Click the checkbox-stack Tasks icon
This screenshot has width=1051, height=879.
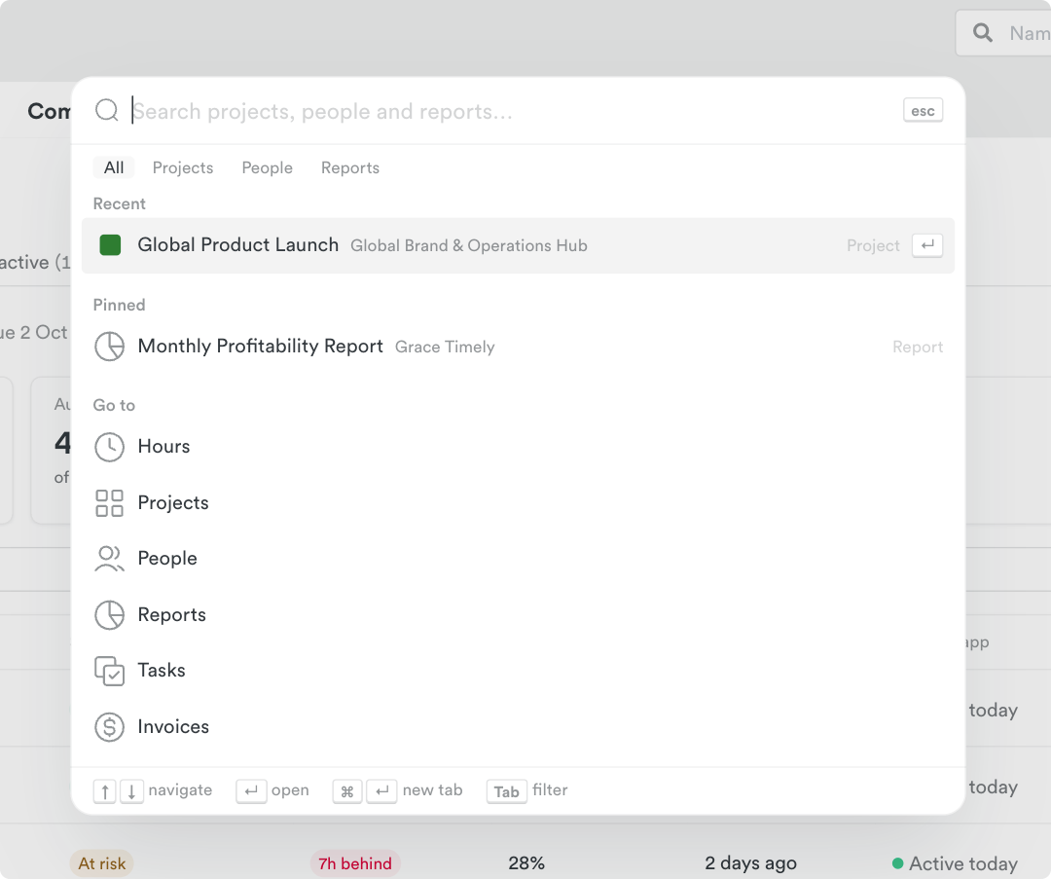point(109,671)
